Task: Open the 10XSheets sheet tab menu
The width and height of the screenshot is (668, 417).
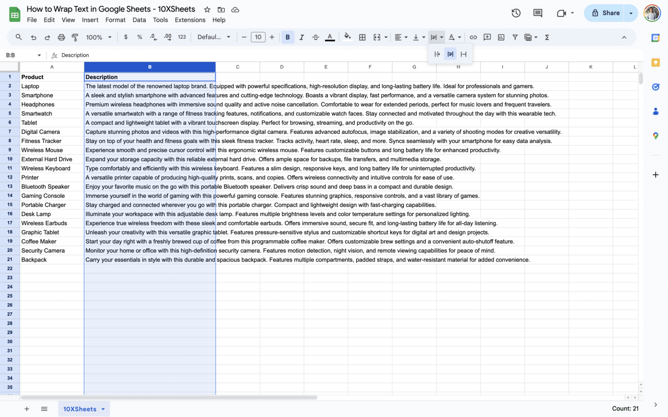Action: (103, 409)
